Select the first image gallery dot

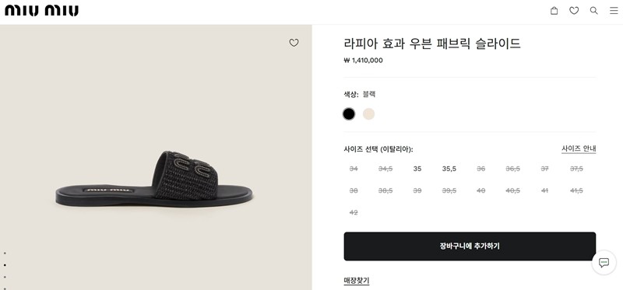point(5,253)
